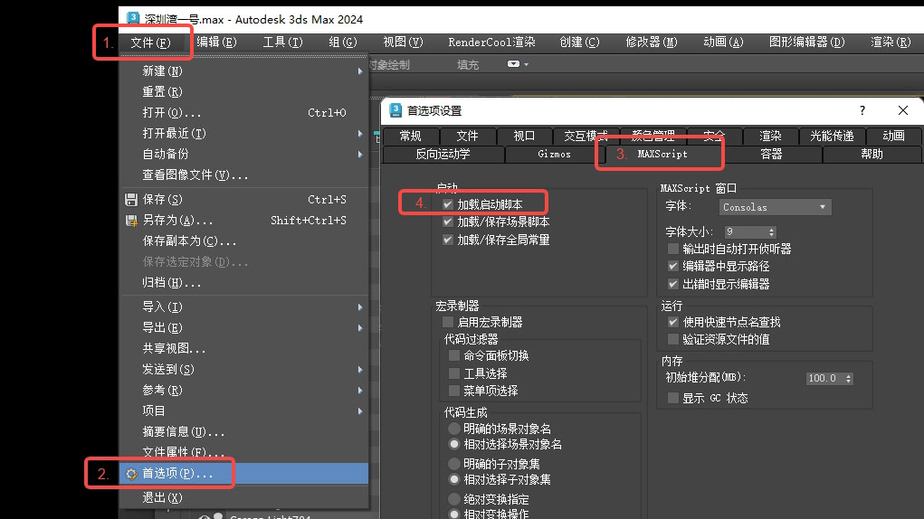
Task: Switch to the Gizmos tab
Action: tap(555, 155)
